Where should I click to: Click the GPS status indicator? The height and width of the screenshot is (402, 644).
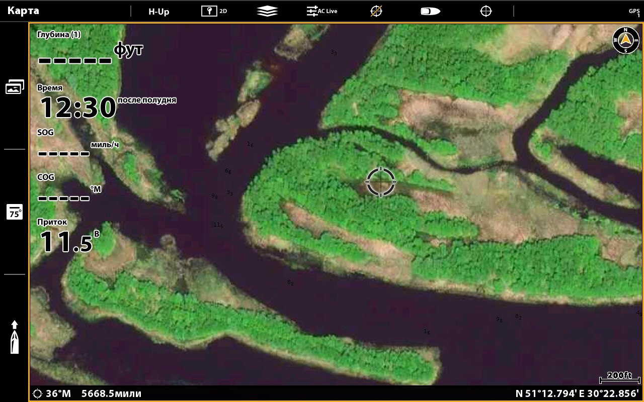pos(634,12)
